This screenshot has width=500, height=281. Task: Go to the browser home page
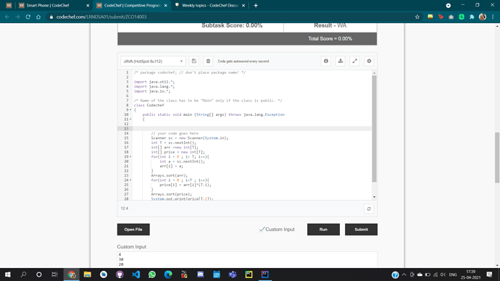click(x=38, y=17)
